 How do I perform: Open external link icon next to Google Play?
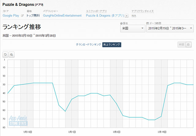point(22,16)
